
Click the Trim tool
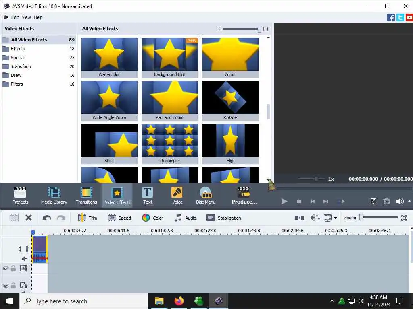(88, 218)
